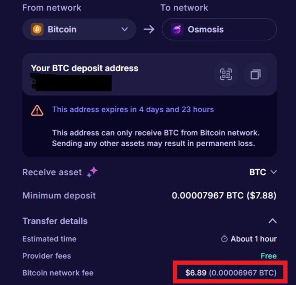Open the BTC receive asset dropdown

click(x=263, y=172)
